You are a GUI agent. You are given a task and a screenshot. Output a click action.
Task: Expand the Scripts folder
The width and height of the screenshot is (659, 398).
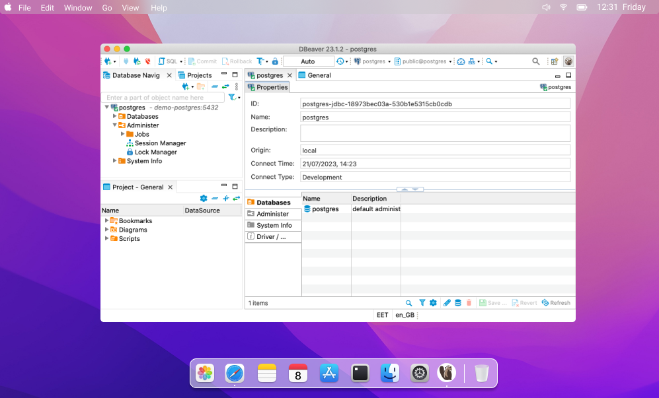tap(107, 238)
